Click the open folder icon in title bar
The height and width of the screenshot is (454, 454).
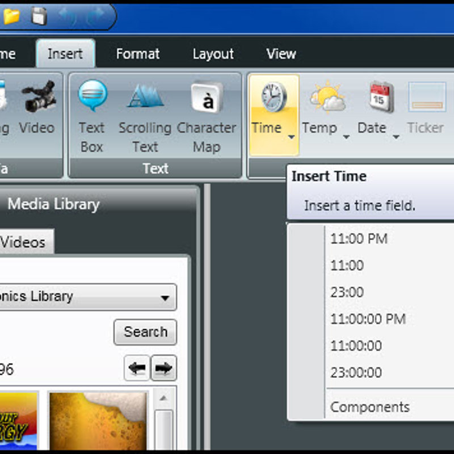pos(11,16)
